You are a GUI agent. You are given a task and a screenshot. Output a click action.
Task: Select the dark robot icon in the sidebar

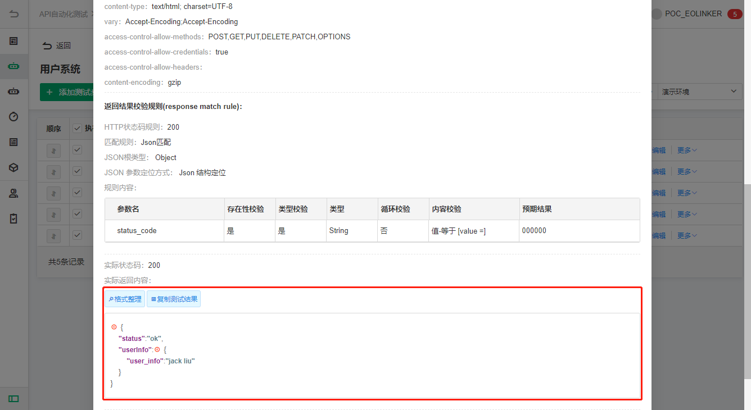point(14,91)
